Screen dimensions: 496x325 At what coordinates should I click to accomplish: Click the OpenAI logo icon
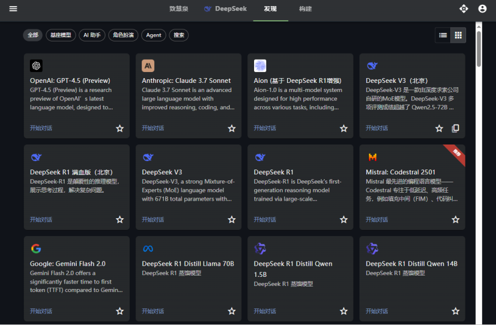pyautogui.click(x=36, y=66)
